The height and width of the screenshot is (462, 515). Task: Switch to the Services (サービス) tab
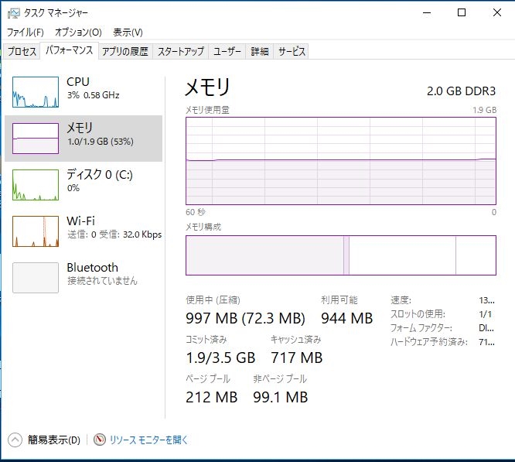coord(292,52)
